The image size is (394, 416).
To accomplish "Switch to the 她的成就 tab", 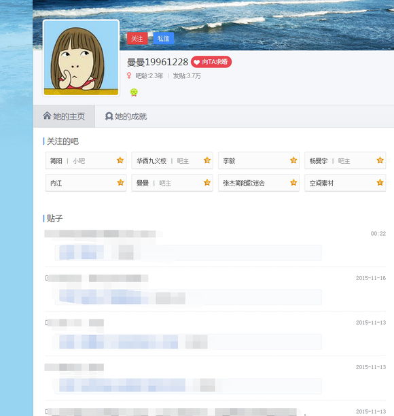I will coord(126,116).
